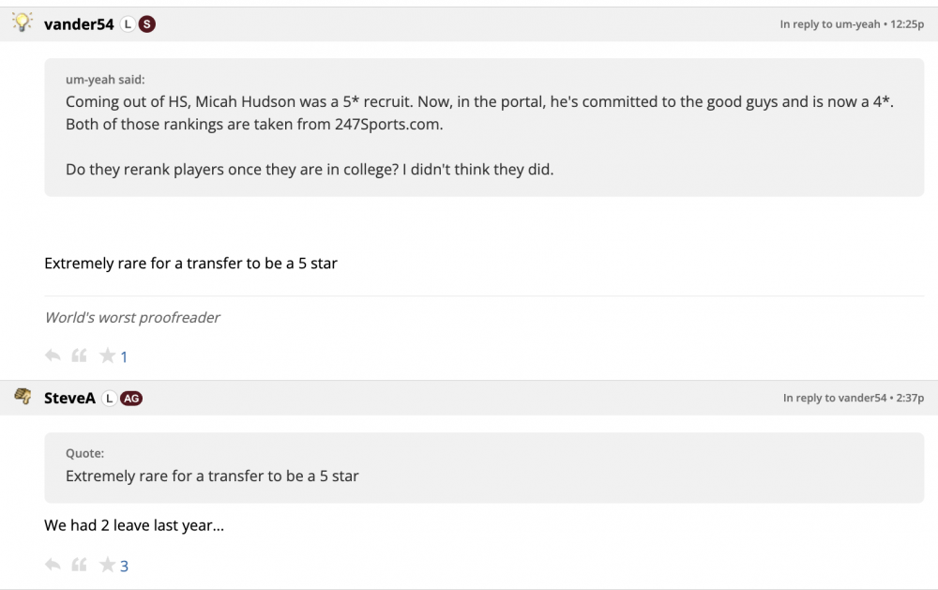
Task: Click the L badge beside SteveA
Action: [109, 399]
